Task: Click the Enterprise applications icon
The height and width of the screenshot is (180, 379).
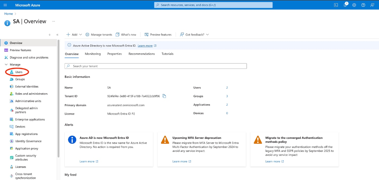Action: (x=11, y=119)
